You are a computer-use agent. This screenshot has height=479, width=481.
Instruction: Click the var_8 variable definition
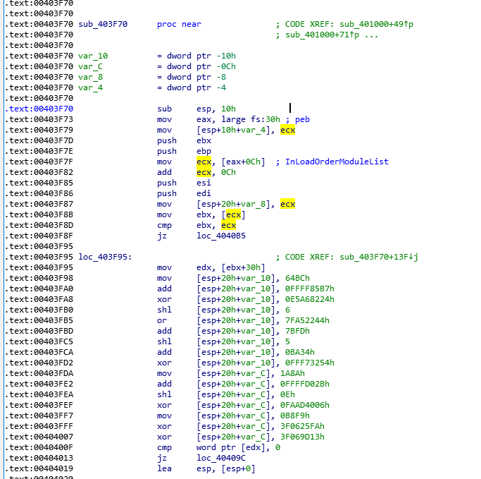tap(91, 77)
